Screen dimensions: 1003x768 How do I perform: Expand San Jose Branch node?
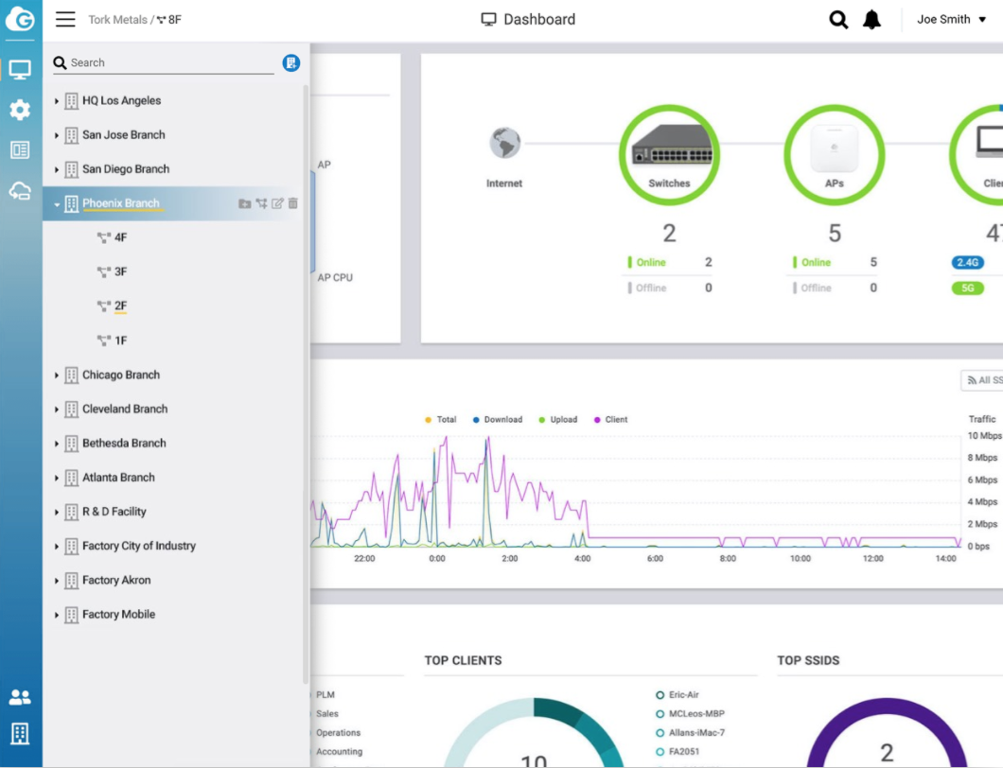coord(56,135)
